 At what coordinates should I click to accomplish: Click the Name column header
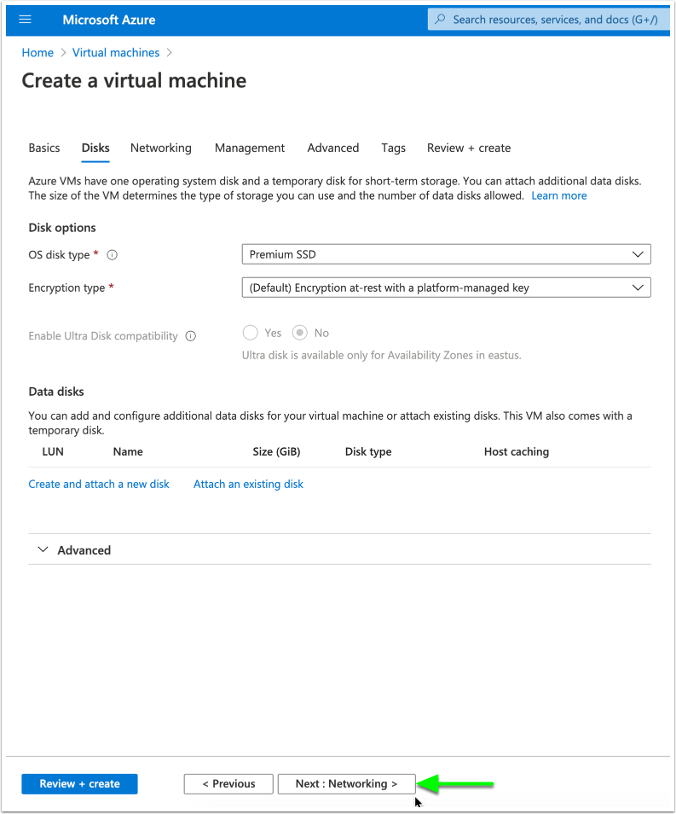pos(128,451)
